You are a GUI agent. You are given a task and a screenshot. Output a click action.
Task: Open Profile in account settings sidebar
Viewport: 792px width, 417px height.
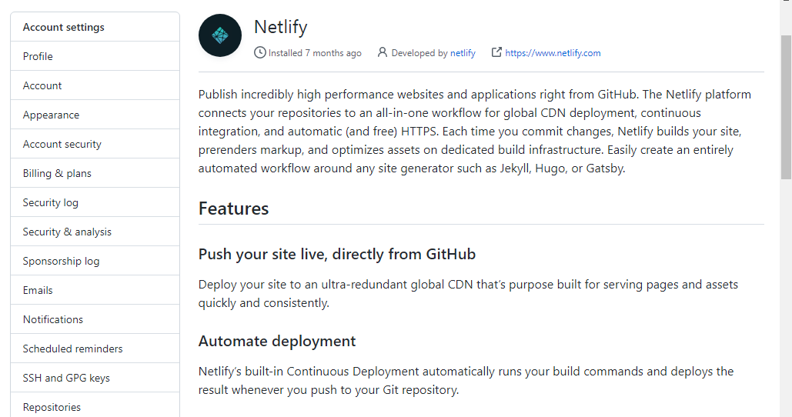(x=95, y=56)
